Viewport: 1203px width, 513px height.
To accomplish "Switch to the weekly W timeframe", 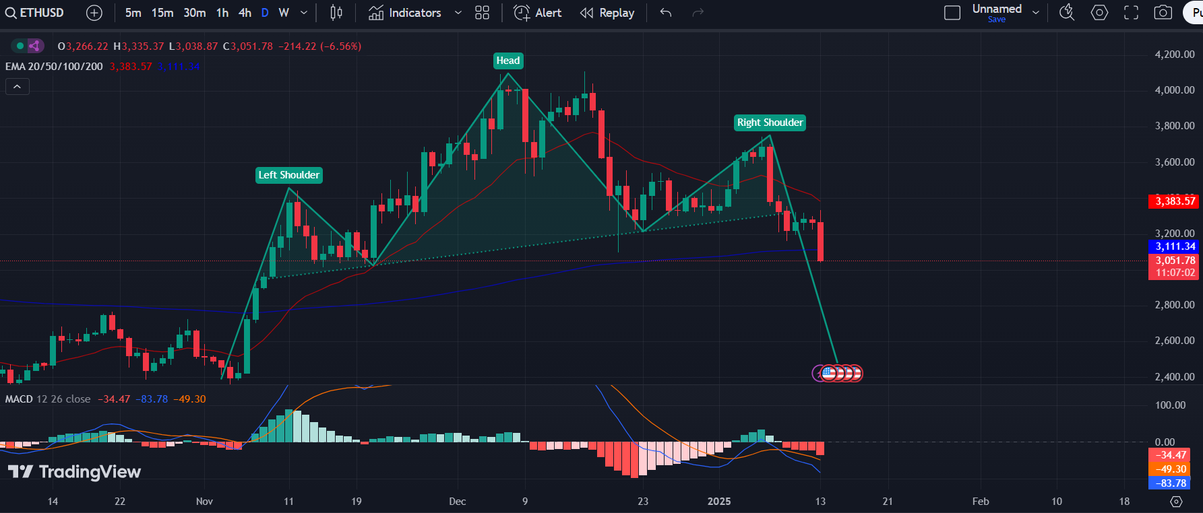I will [x=284, y=13].
